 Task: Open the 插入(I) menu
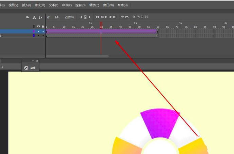click(x=26, y=5)
